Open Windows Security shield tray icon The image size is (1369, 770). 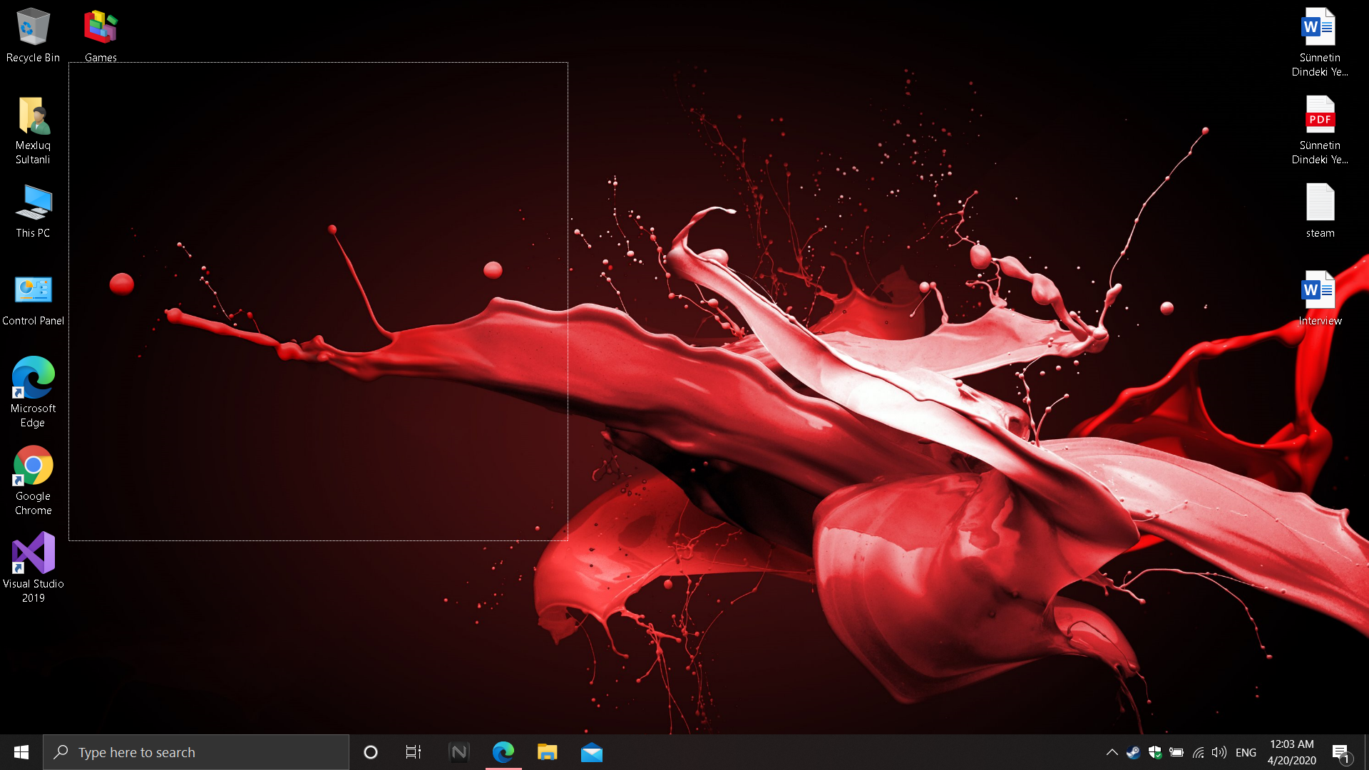pyautogui.click(x=1155, y=752)
